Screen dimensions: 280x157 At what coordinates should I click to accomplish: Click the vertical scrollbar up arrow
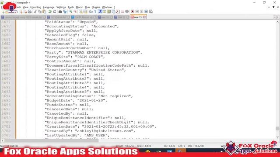coord(277,22)
